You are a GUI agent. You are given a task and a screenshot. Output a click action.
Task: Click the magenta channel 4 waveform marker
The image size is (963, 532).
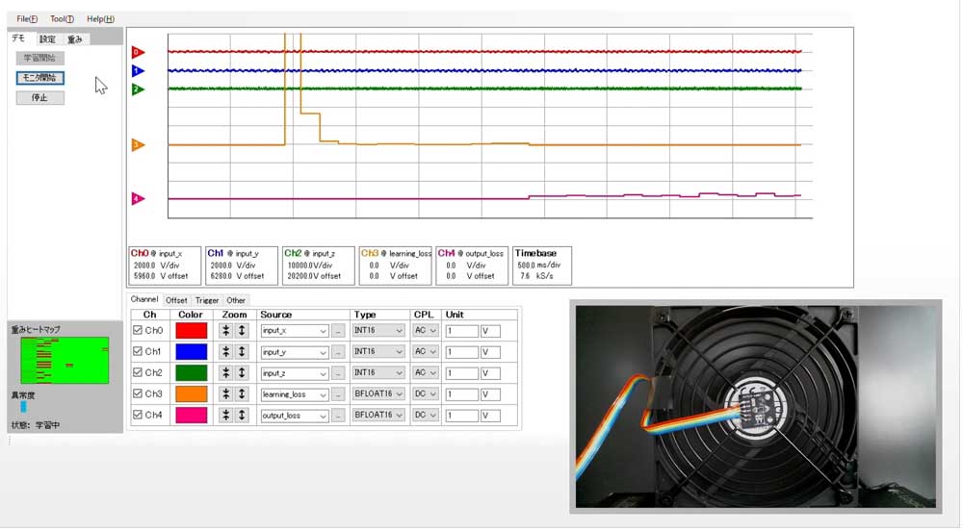pyautogui.click(x=138, y=199)
